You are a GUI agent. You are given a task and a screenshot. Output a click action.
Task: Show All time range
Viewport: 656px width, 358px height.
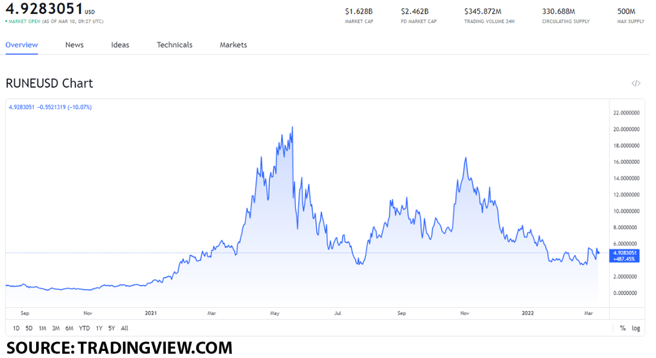(x=124, y=329)
